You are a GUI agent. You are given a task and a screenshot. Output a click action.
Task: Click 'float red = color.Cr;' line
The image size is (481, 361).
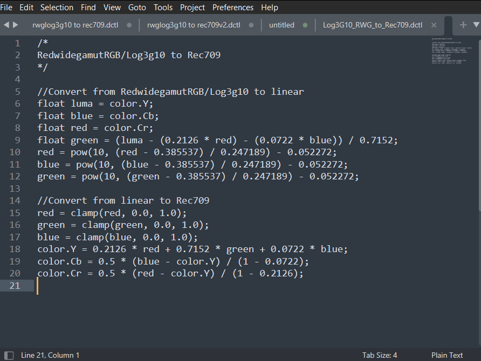coord(95,128)
